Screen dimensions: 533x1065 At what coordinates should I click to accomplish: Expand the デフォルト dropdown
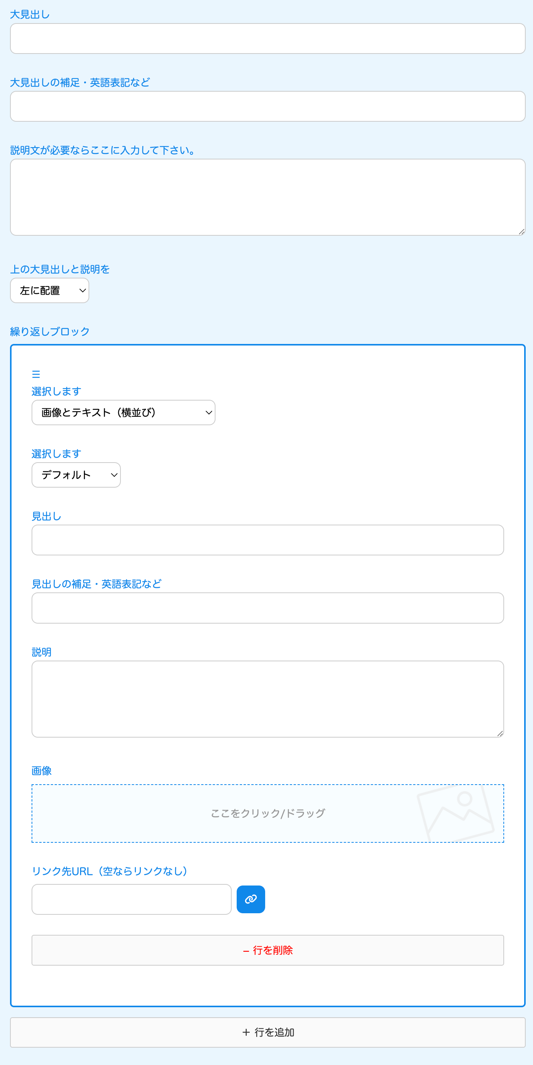76,475
